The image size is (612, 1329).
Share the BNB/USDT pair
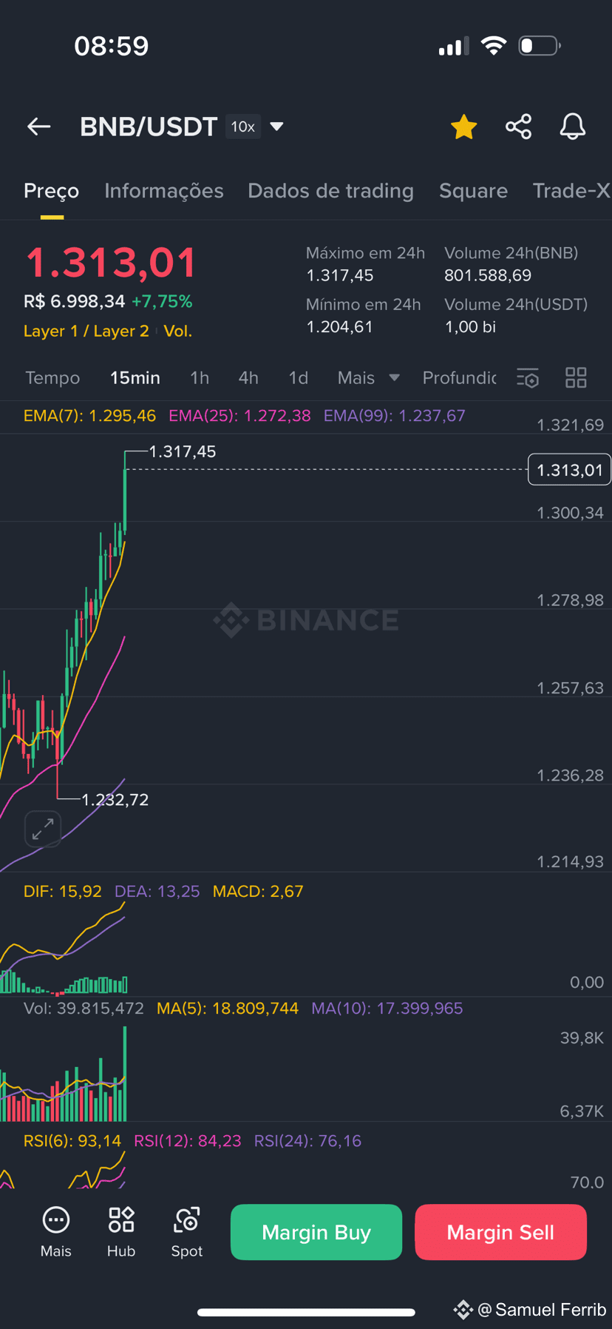[519, 127]
